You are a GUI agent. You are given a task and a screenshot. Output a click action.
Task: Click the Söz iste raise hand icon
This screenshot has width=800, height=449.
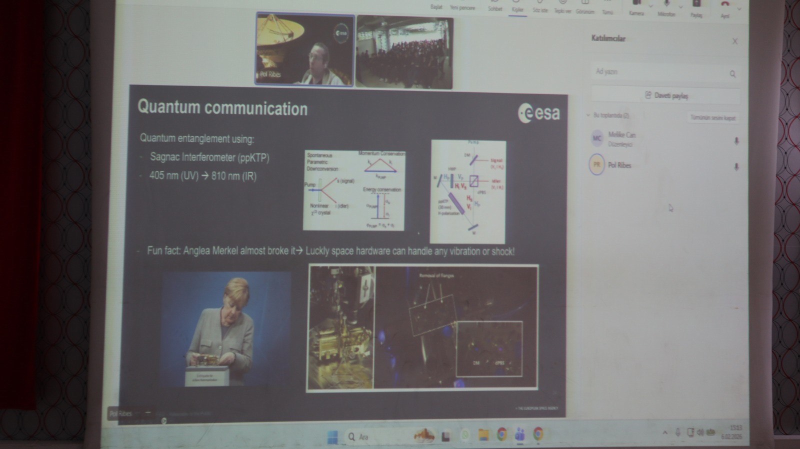[540, 7]
